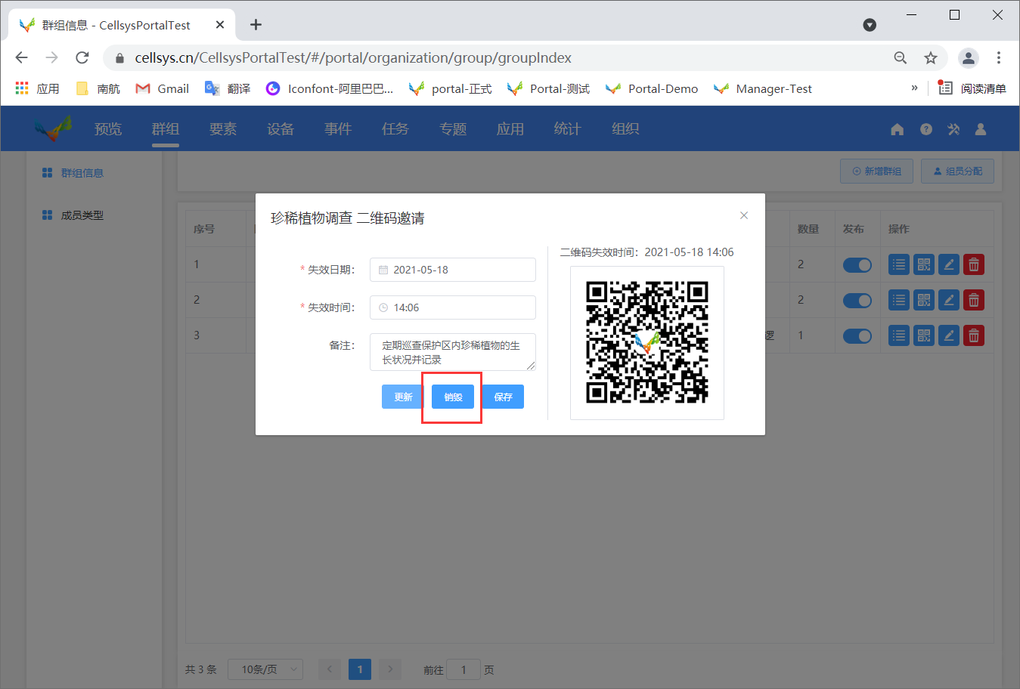Image resolution: width=1020 pixels, height=689 pixels.
Task: Click red delete icon for row 1
Action: coord(974,264)
